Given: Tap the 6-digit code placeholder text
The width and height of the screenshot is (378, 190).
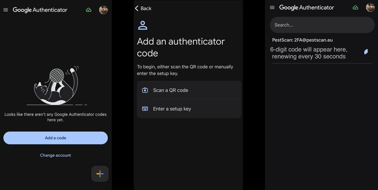Looking at the screenshot, I should 309,53.
